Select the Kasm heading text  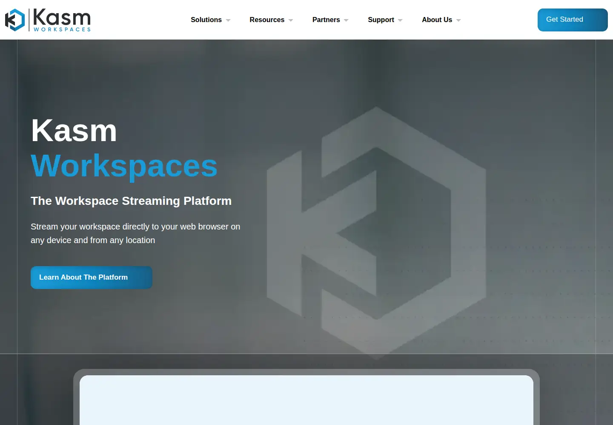tap(74, 130)
